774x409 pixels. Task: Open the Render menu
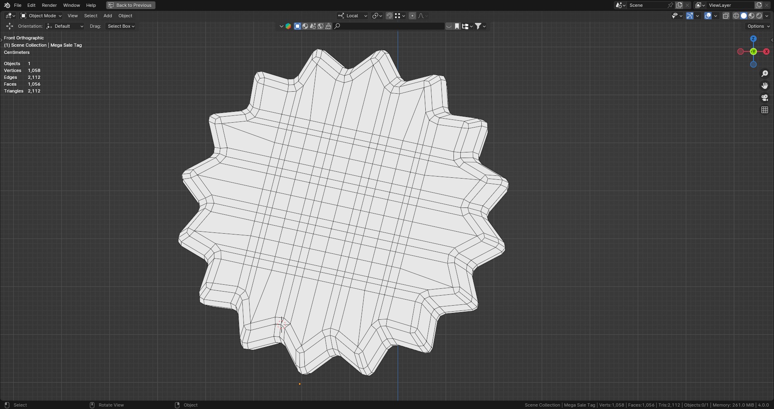[x=49, y=5]
